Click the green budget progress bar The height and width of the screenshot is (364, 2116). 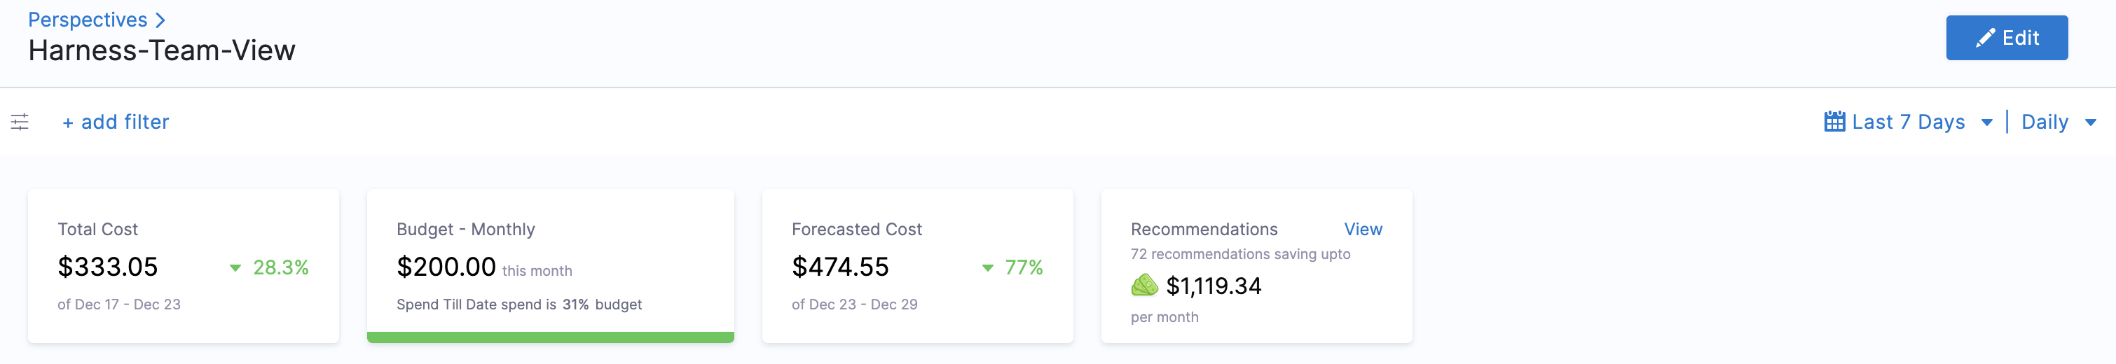pyautogui.click(x=550, y=337)
